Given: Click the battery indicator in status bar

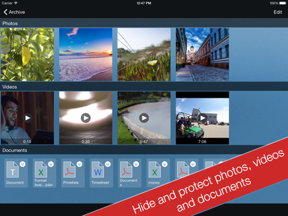Looking at the screenshot, I should (283, 3).
